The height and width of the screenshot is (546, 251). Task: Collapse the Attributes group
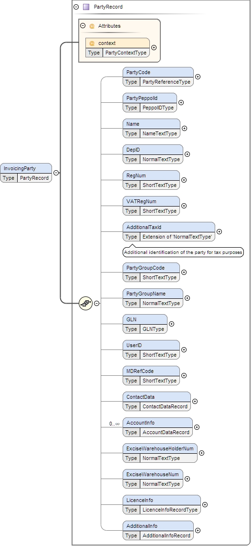point(83,26)
